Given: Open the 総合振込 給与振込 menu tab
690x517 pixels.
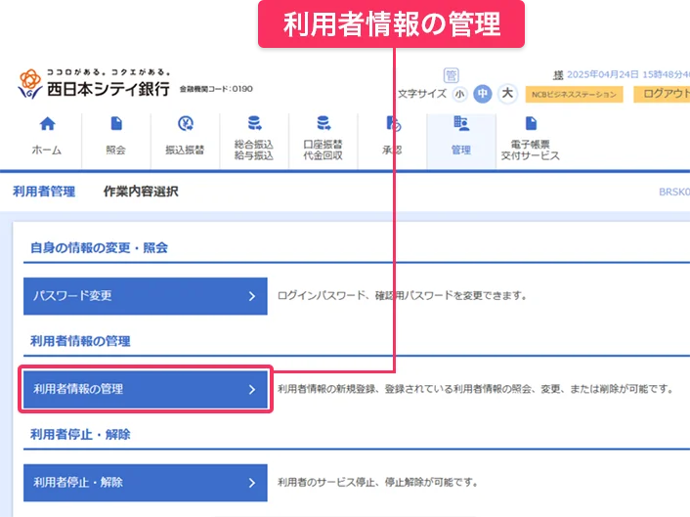Looking at the screenshot, I should click(x=254, y=141).
